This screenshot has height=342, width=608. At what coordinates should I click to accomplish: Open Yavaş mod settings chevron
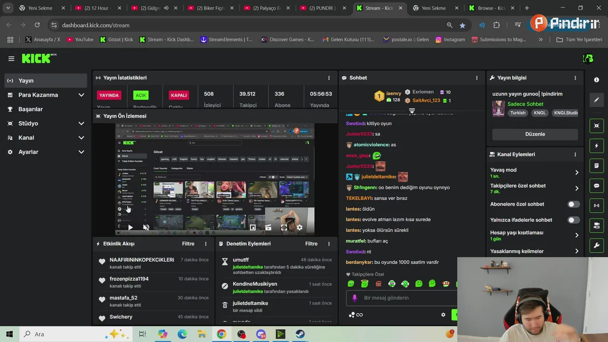click(577, 172)
